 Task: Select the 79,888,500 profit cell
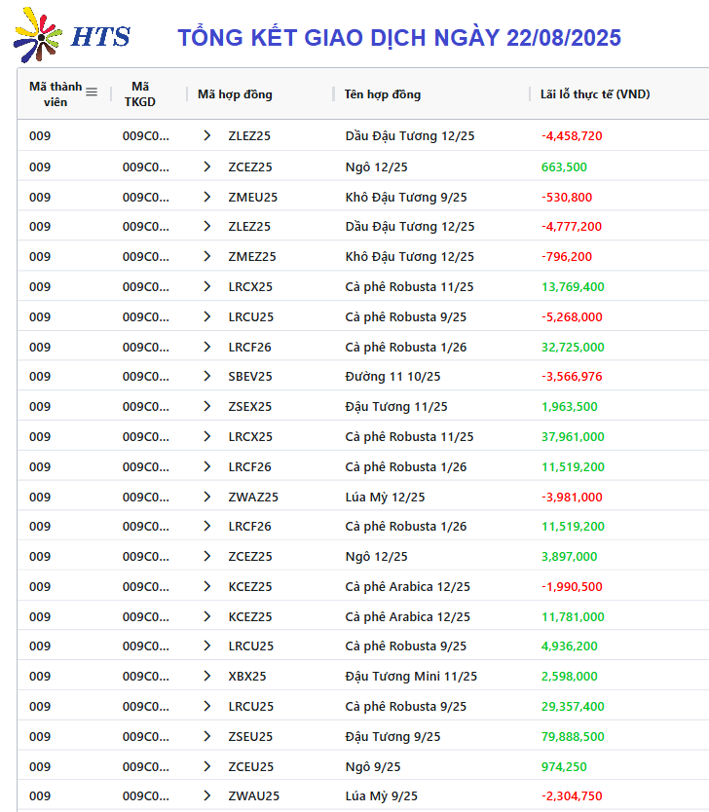click(x=573, y=736)
